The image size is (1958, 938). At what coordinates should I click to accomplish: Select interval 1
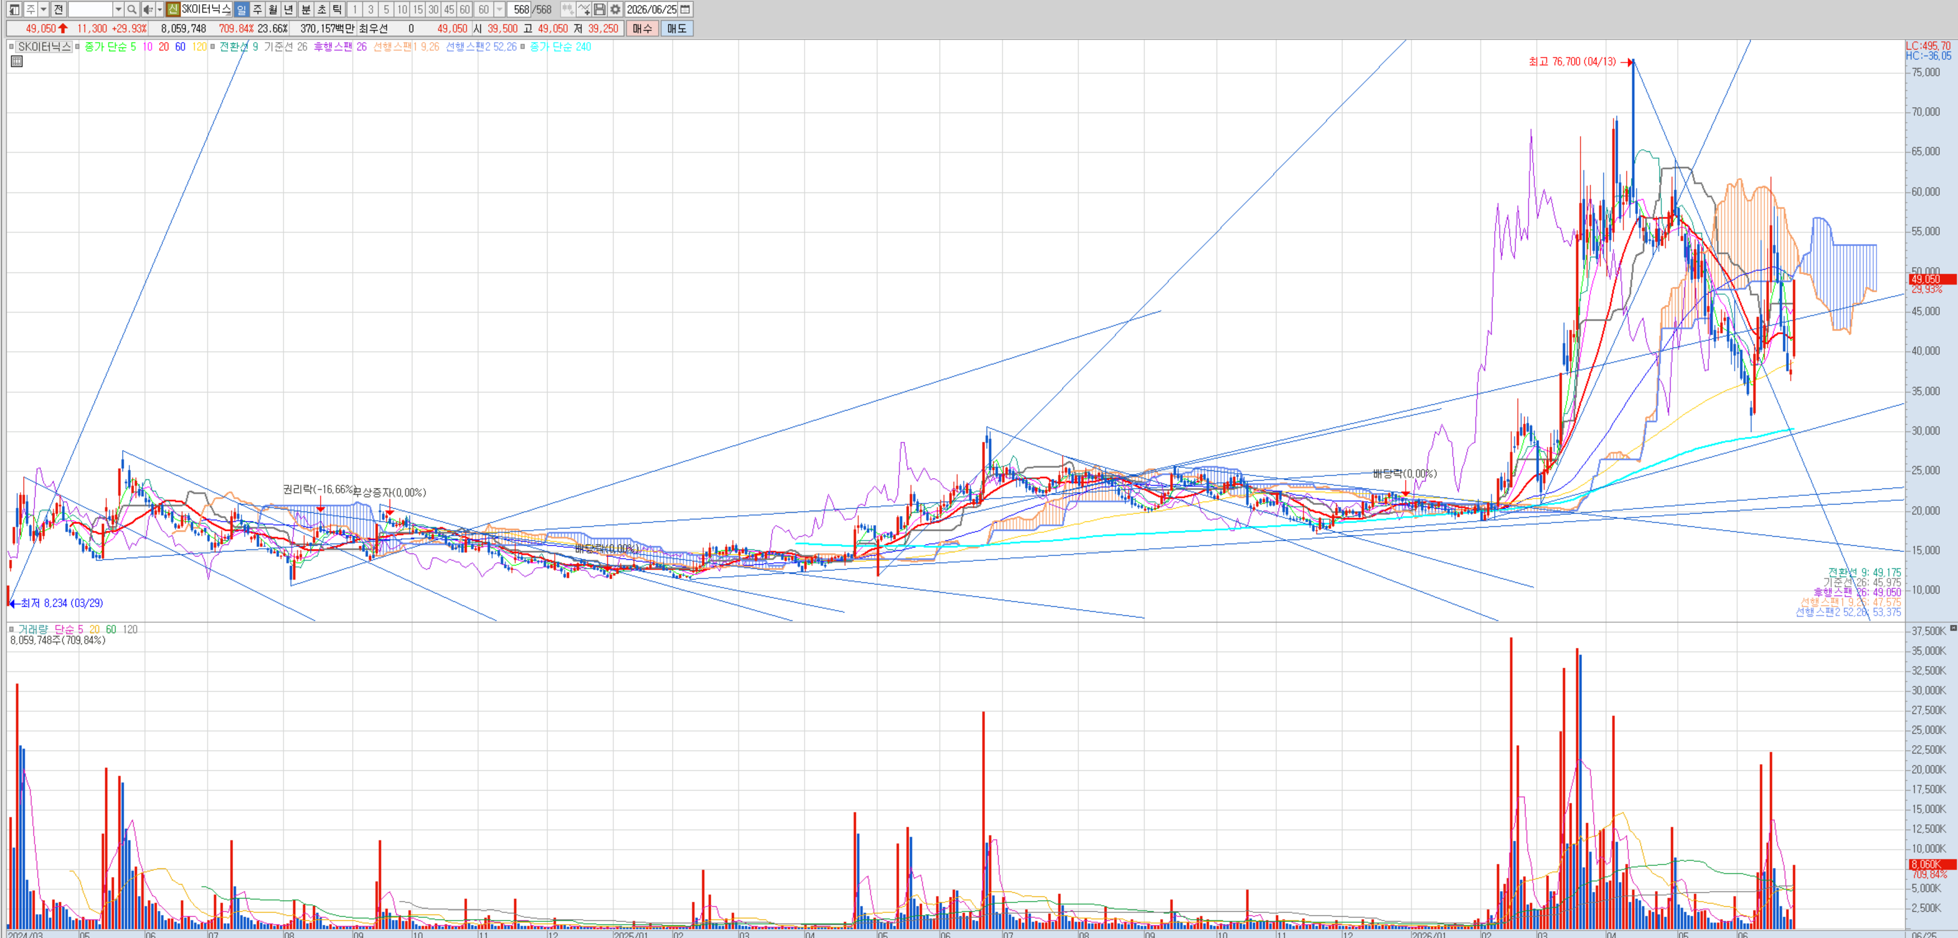click(355, 9)
